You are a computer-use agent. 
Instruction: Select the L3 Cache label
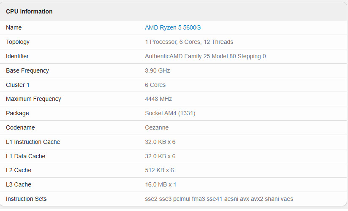coord(19,184)
